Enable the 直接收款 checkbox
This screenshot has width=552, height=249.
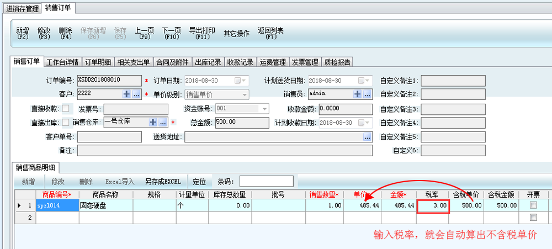(66, 108)
